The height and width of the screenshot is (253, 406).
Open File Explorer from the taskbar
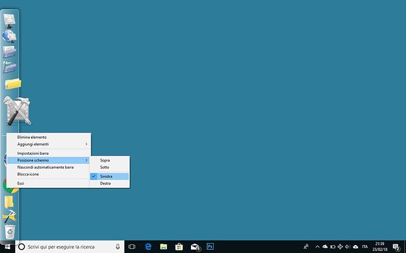(x=163, y=247)
